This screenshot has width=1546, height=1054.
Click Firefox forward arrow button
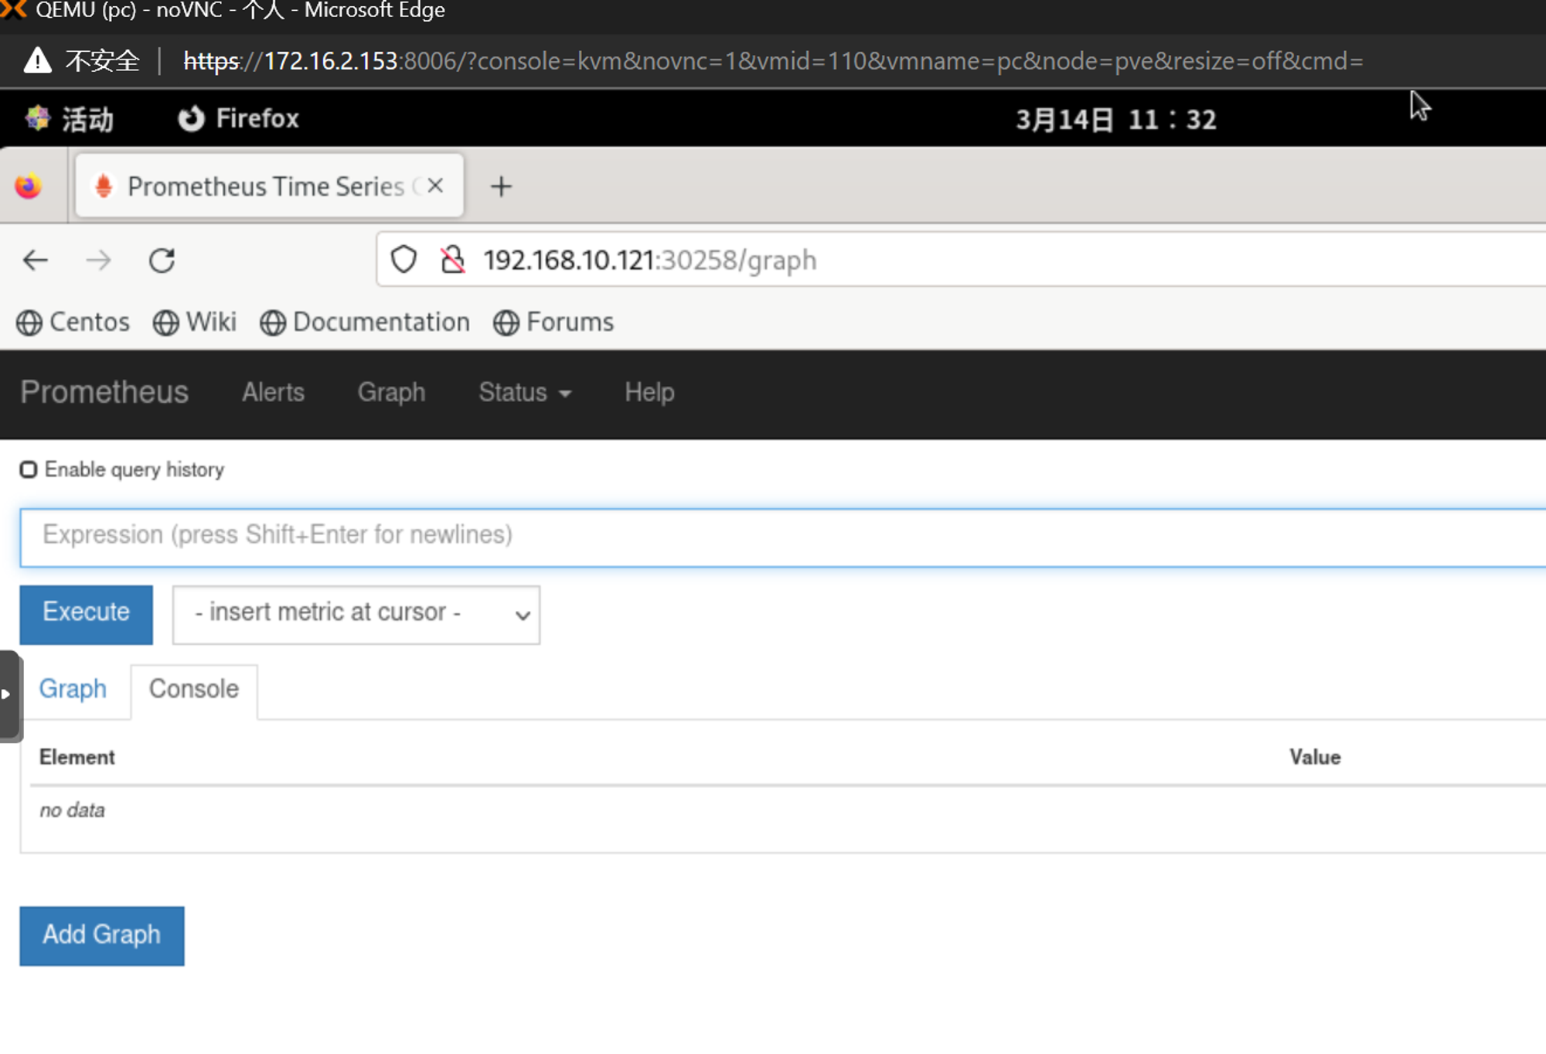pos(98,261)
